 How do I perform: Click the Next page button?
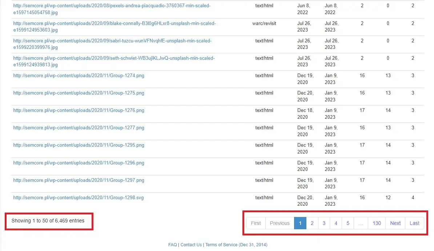coord(395,223)
